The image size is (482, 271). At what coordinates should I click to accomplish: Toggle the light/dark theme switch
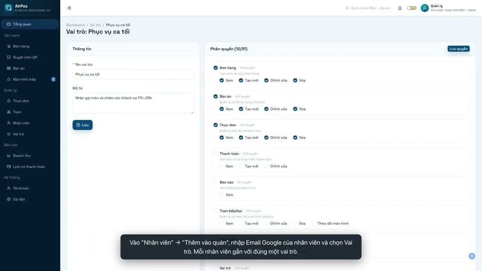pos(412,8)
